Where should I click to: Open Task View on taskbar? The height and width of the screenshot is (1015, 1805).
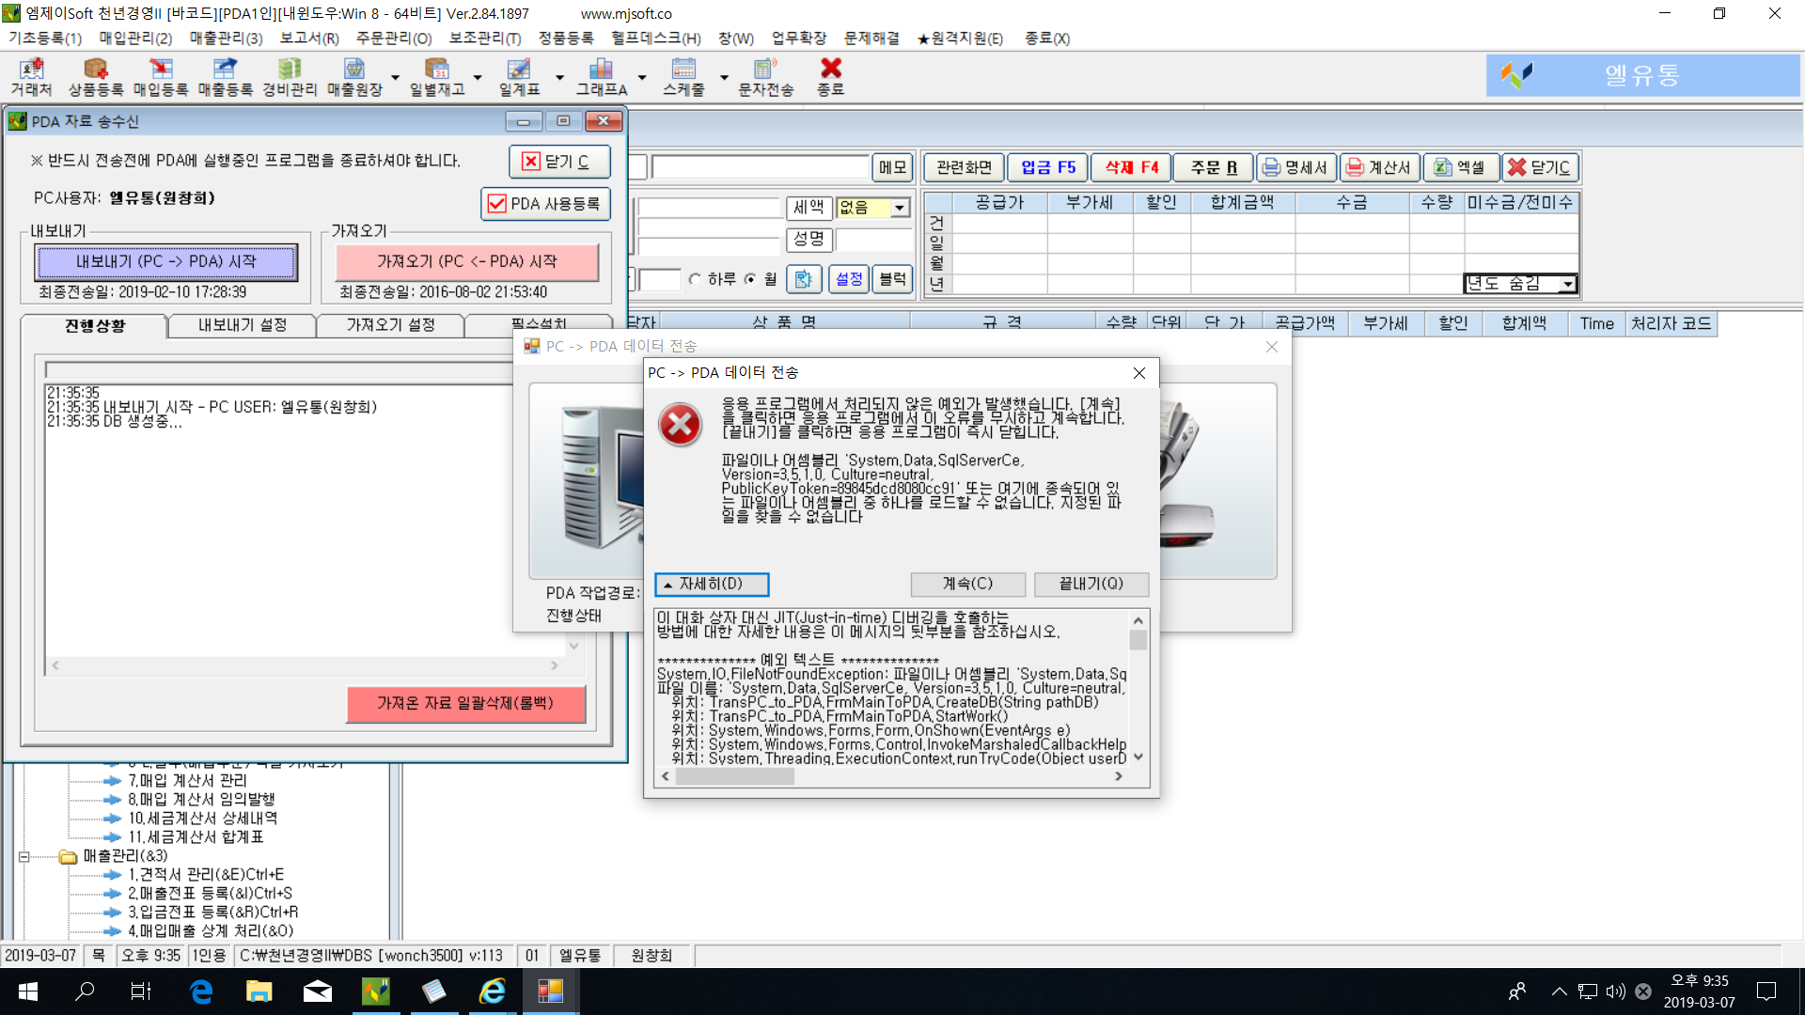pos(140,992)
